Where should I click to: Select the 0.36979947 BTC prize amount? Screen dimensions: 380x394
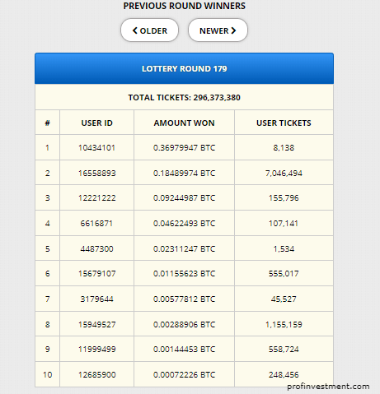(184, 148)
